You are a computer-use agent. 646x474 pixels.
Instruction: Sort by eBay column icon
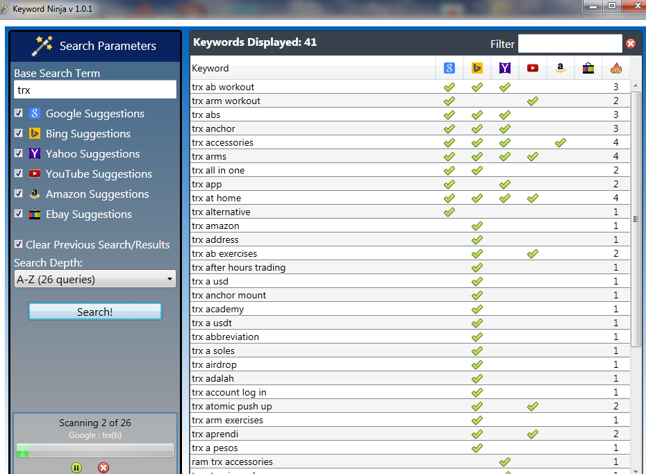click(x=588, y=68)
